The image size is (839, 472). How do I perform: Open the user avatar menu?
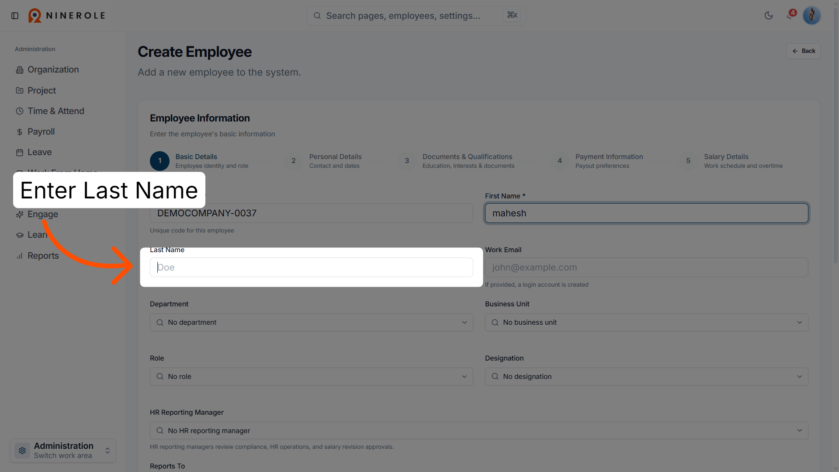click(x=812, y=16)
